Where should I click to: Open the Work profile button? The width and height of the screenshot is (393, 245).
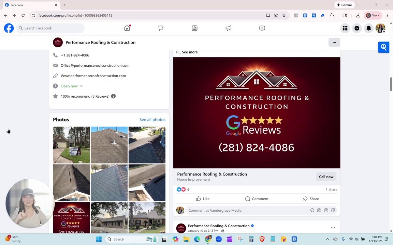373,16
